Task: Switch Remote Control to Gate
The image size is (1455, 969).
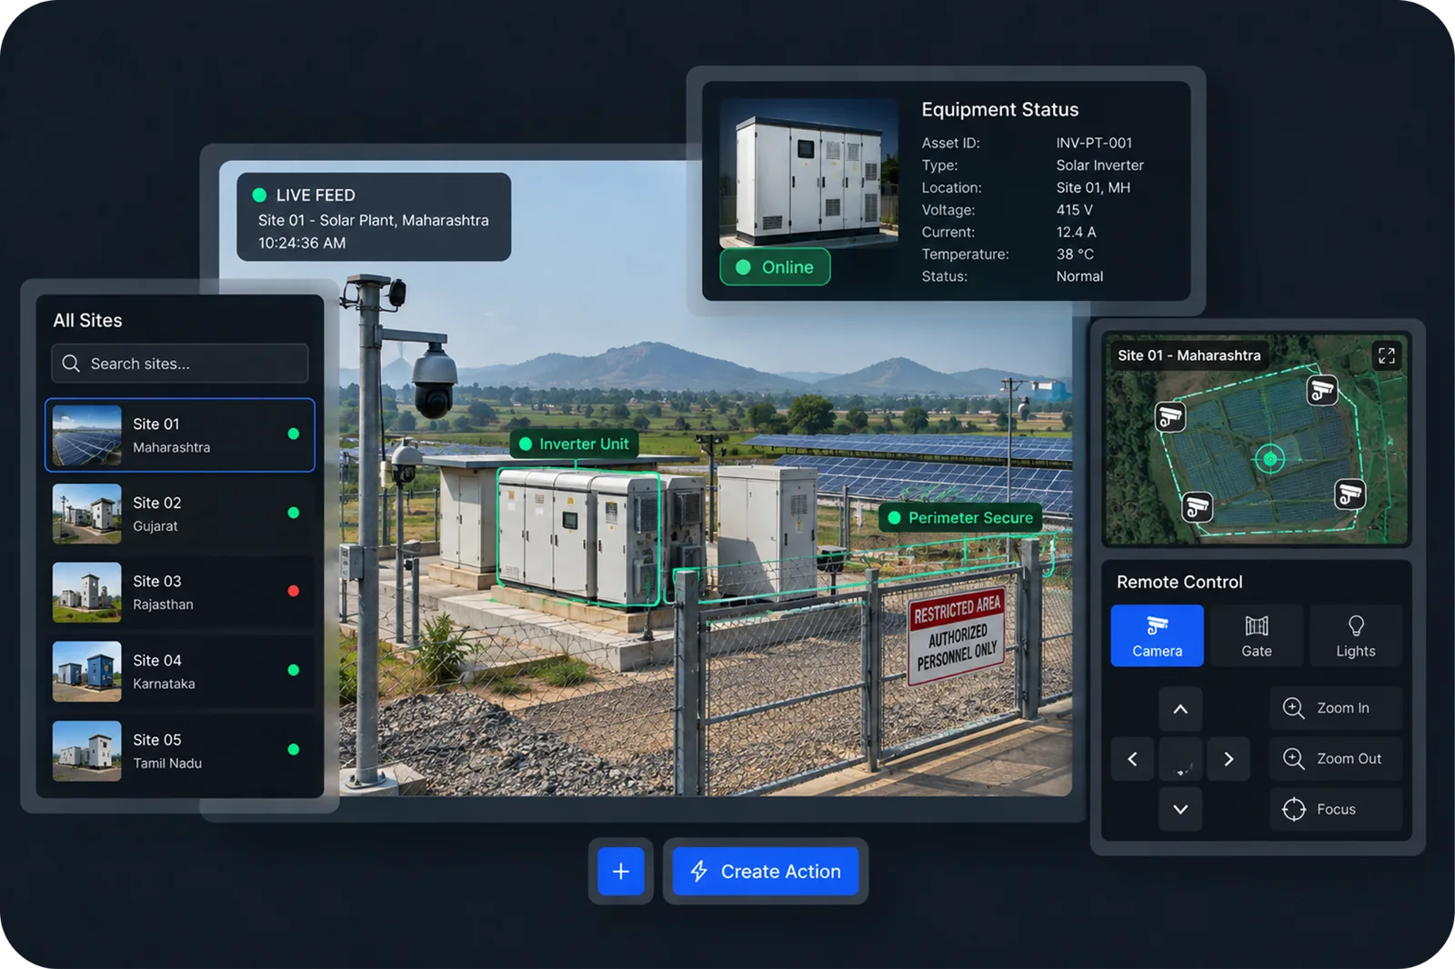Action: pos(1257,635)
